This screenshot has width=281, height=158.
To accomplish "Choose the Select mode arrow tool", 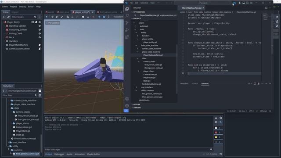I will 47,17.
